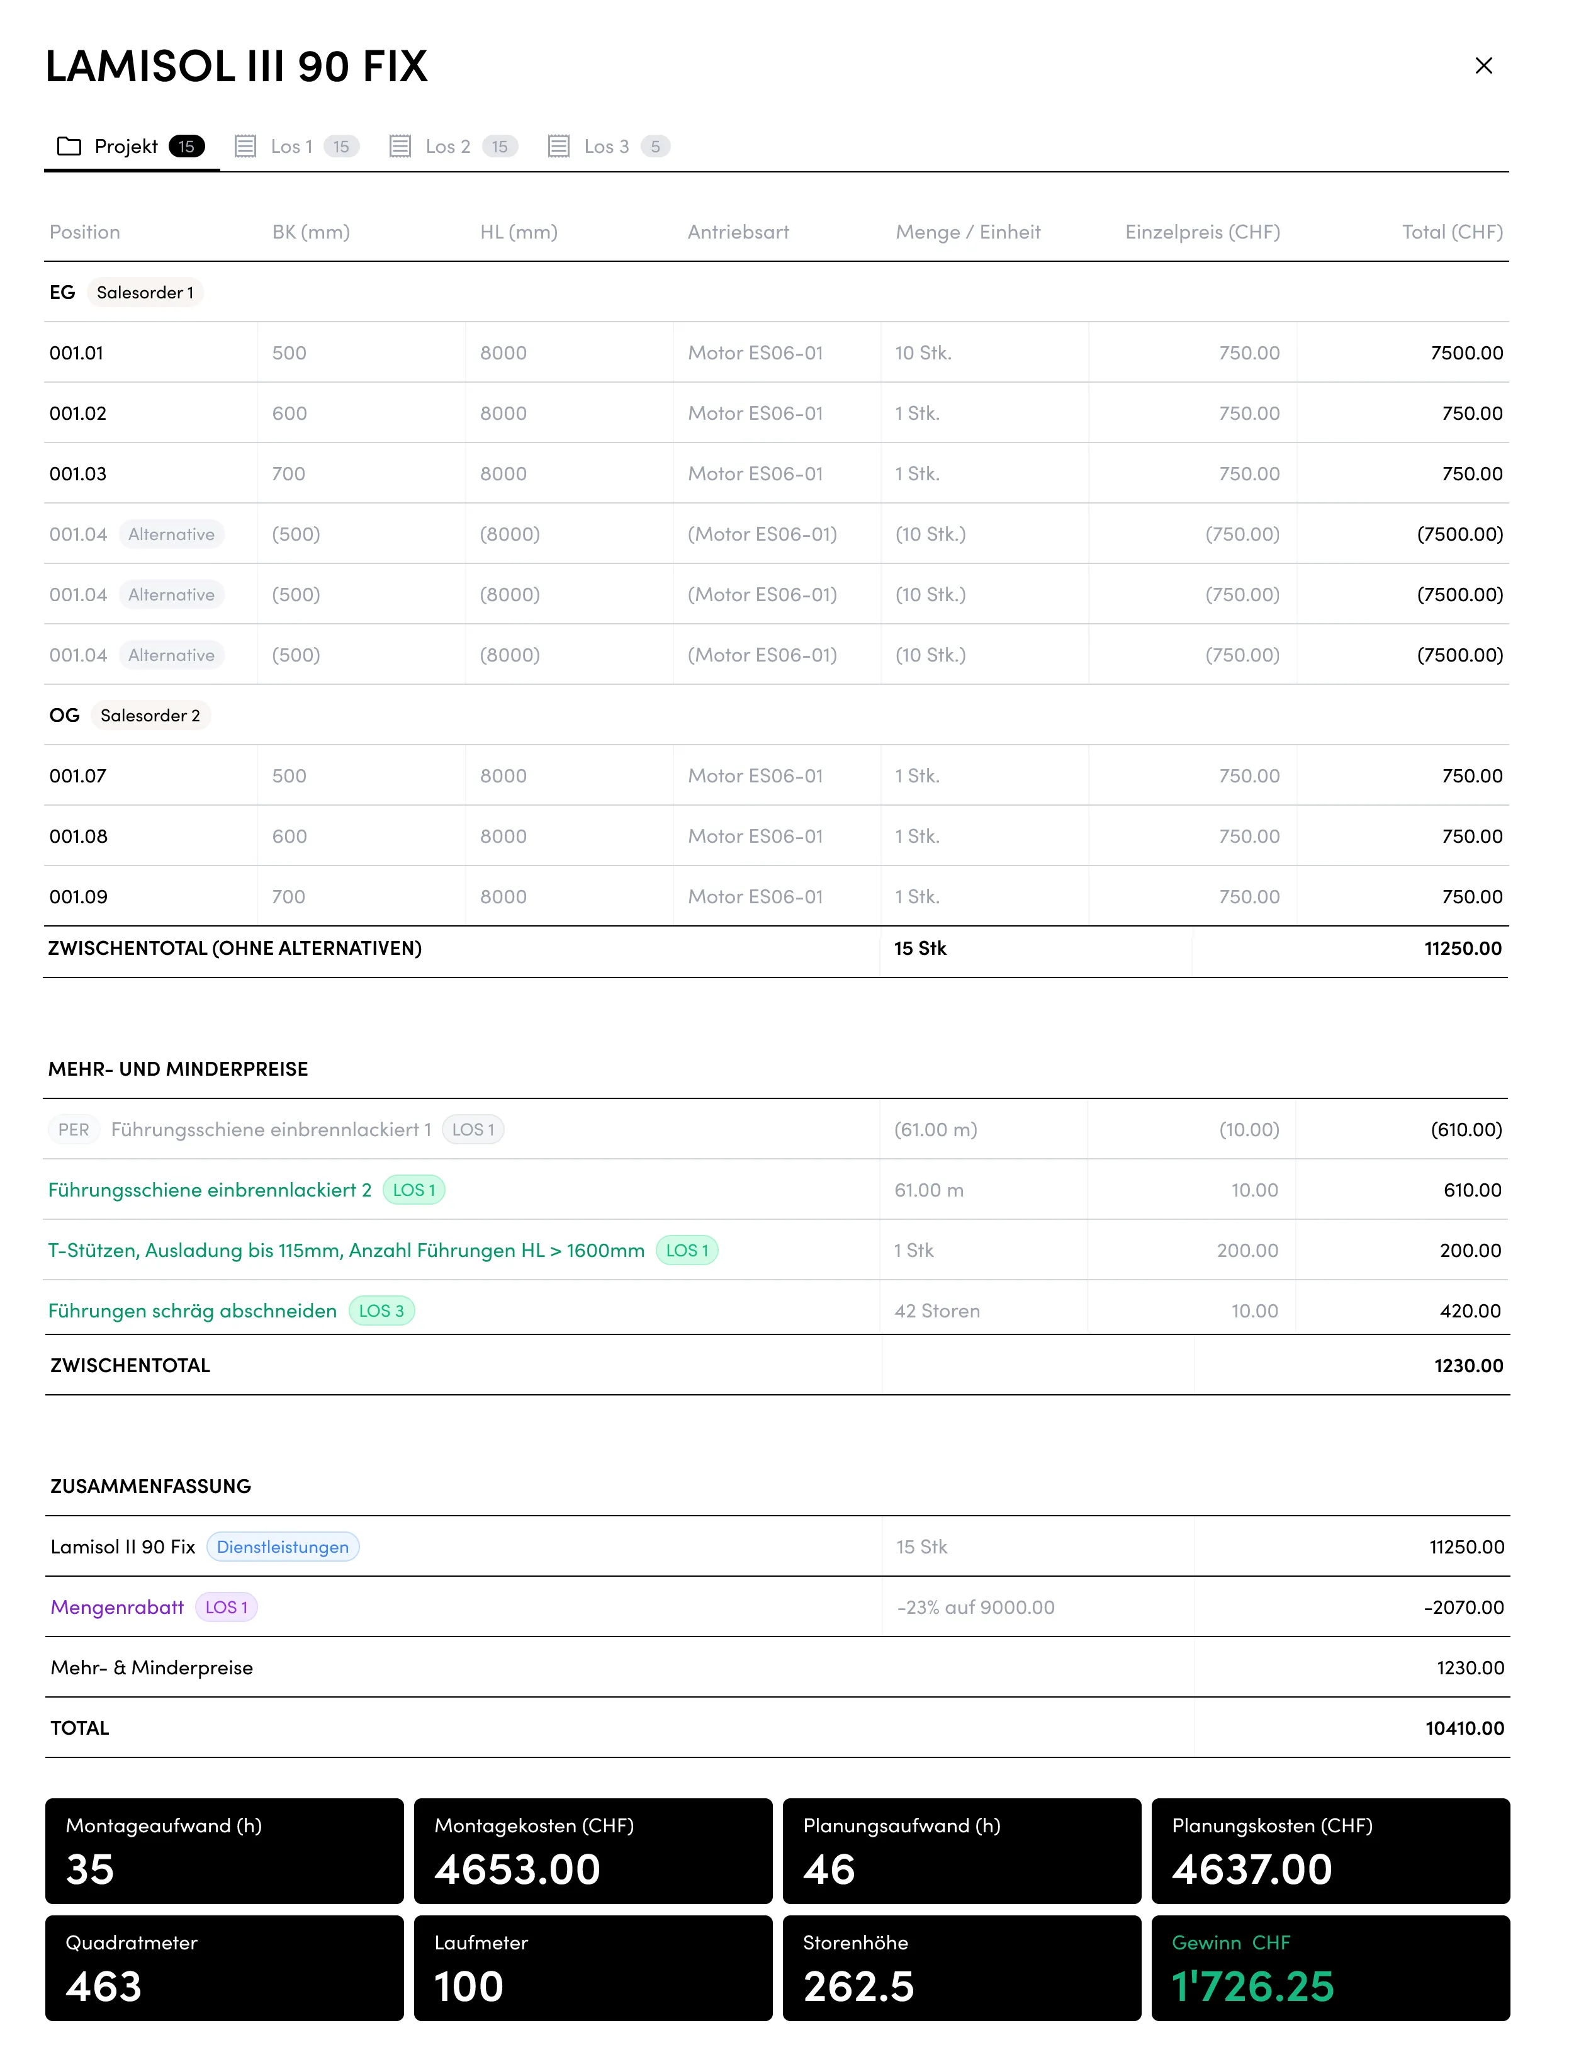Click the 'Führungen schräg abschneiden' link
The width and height of the screenshot is (1569, 2057).
pos(193,1310)
